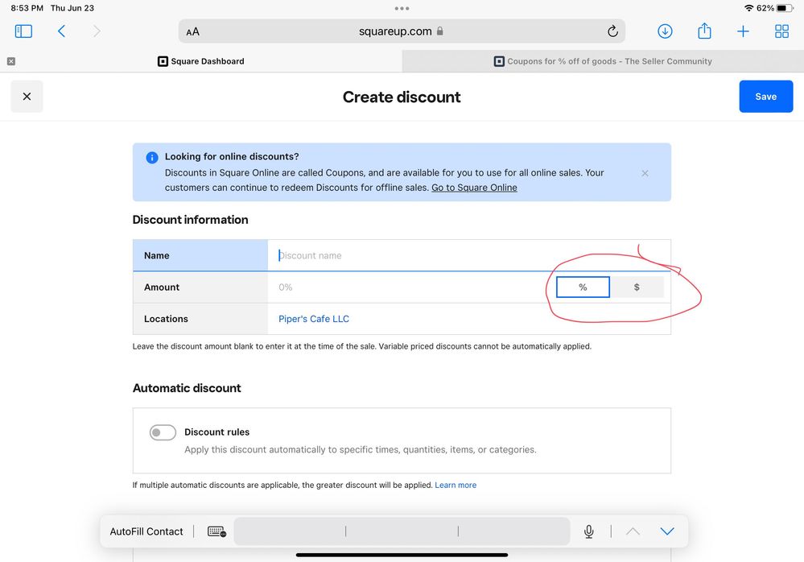Toggle the Safari sidebar icon
Image resolution: width=804 pixels, height=562 pixels.
tap(23, 31)
